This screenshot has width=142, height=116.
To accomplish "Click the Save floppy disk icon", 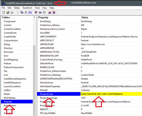I will click(12, 12).
